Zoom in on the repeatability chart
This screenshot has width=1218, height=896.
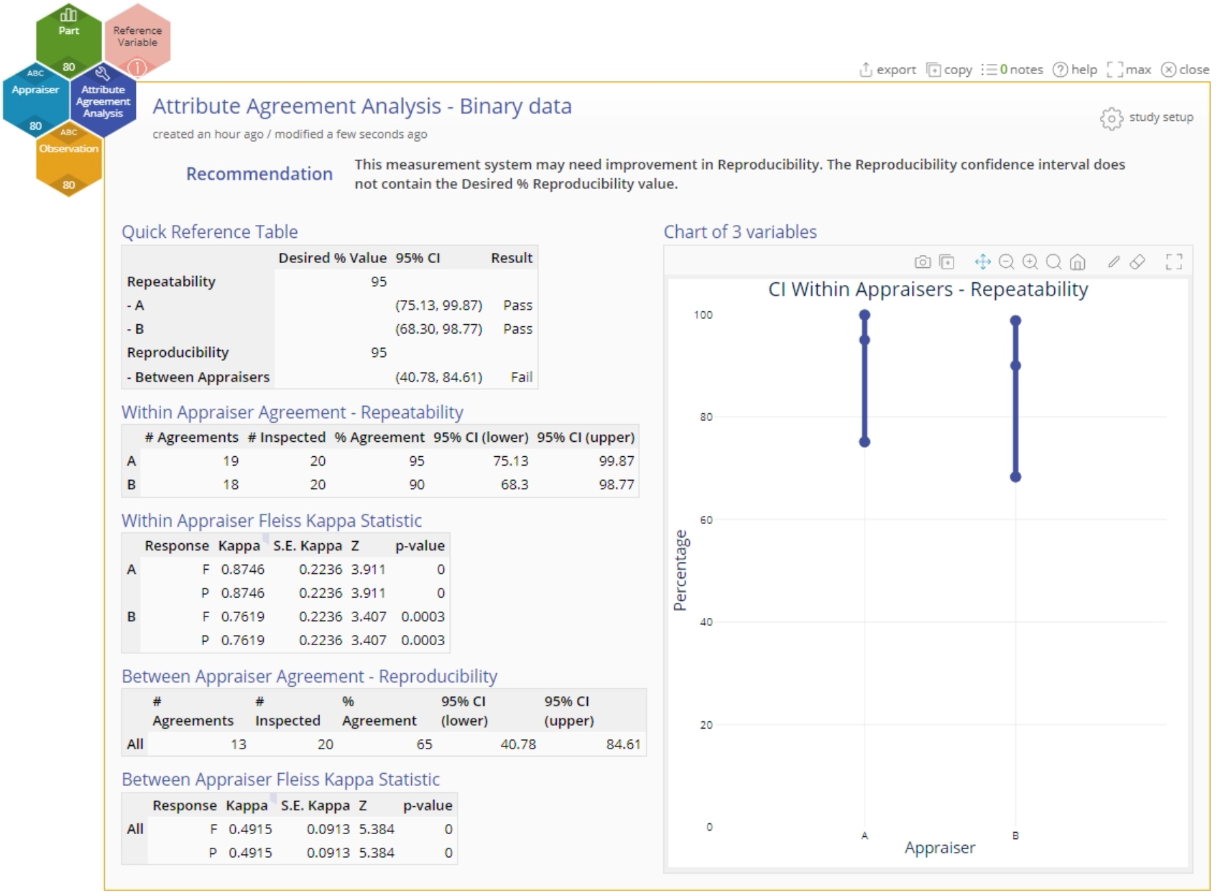click(1030, 262)
